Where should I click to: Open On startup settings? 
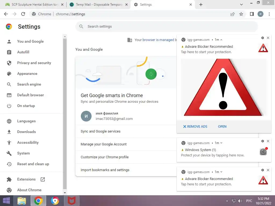point(26,106)
